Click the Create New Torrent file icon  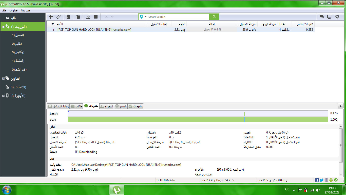coord(68,17)
